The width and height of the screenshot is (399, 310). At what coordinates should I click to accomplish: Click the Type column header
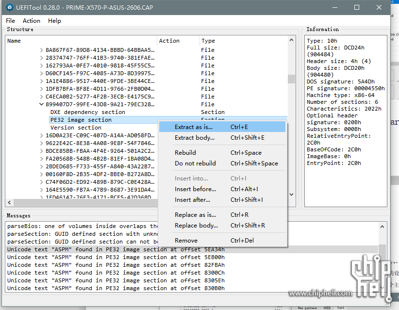(243, 41)
